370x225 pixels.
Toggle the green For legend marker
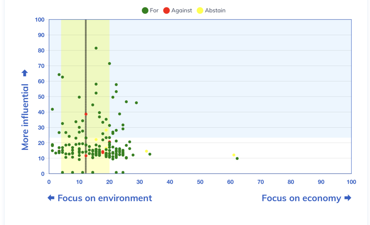coord(145,10)
